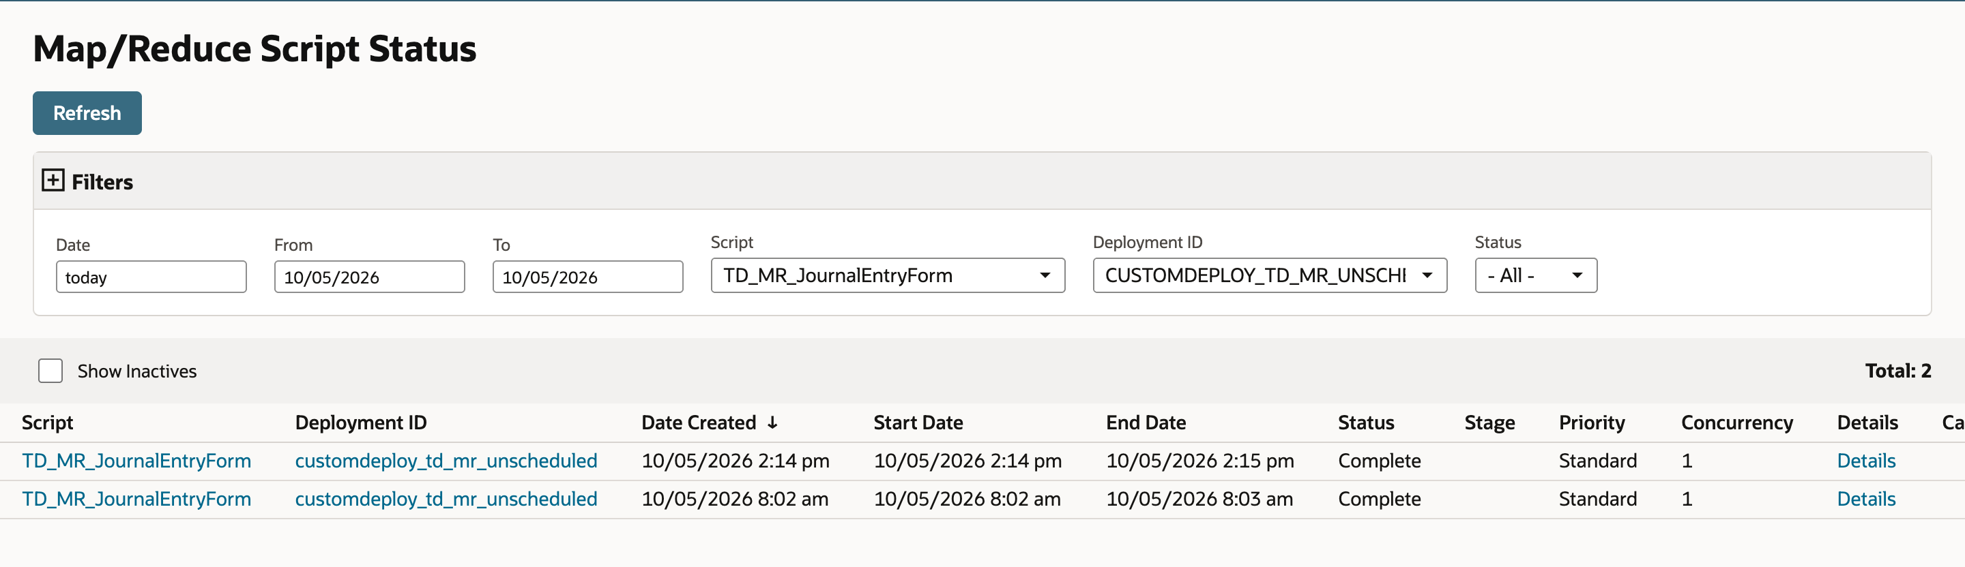Open TD_MR_JournalEntryForm script link in 8:02 am row
1965x567 pixels.
tap(136, 499)
